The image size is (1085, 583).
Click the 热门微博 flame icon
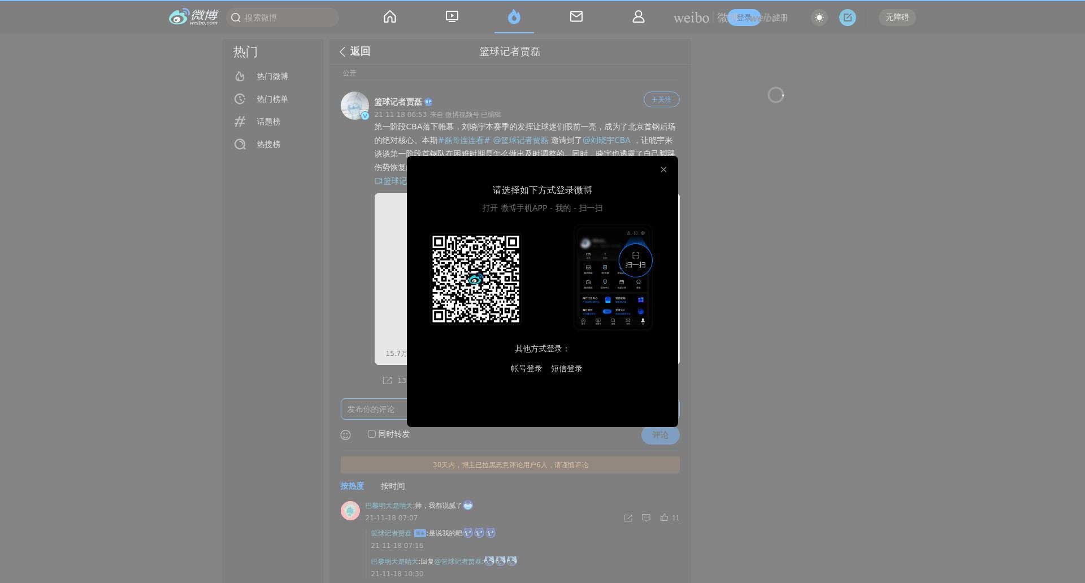pos(240,76)
